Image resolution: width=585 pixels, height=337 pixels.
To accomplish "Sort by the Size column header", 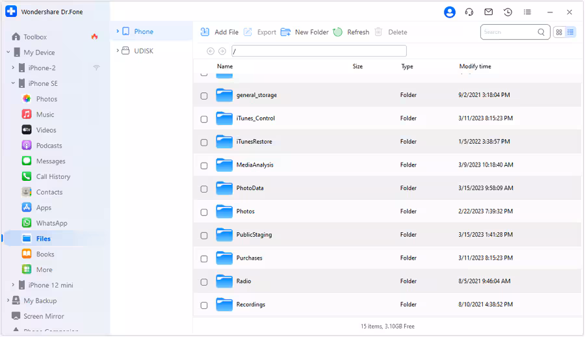I will click(357, 66).
